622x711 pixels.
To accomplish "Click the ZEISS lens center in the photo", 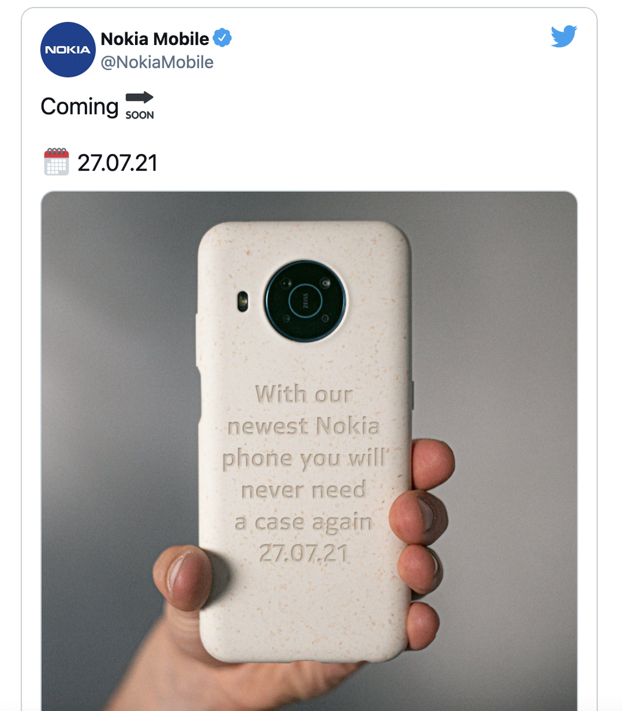I will click(x=305, y=300).
